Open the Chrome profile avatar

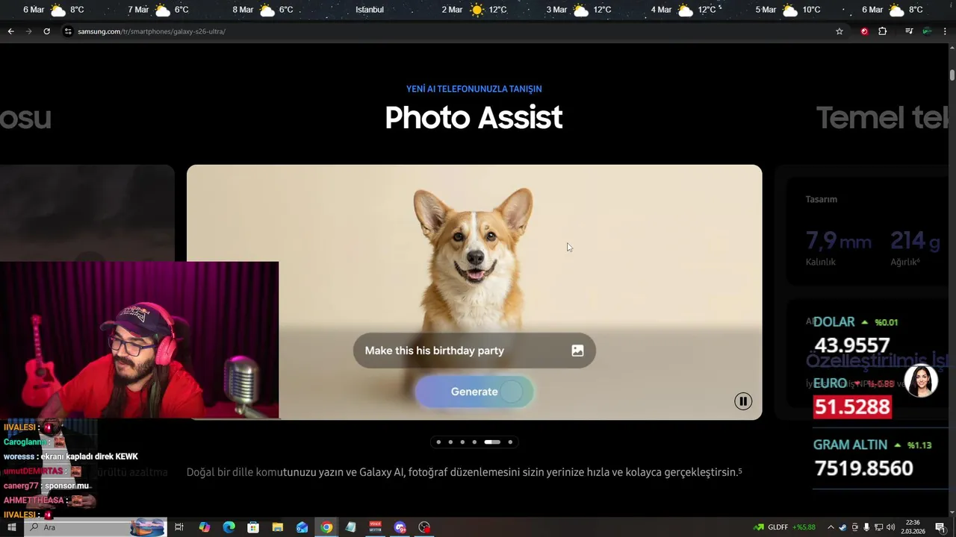[x=927, y=31]
